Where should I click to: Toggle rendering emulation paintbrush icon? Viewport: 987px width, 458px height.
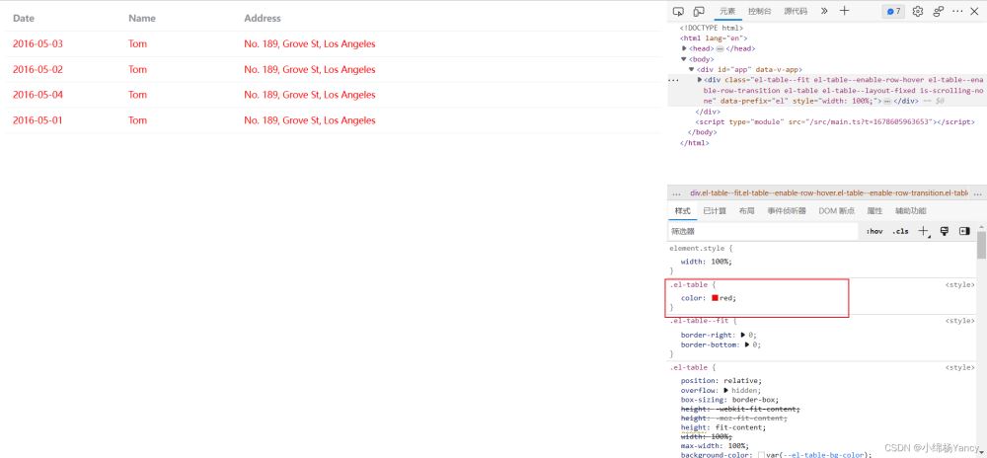tap(945, 232)
